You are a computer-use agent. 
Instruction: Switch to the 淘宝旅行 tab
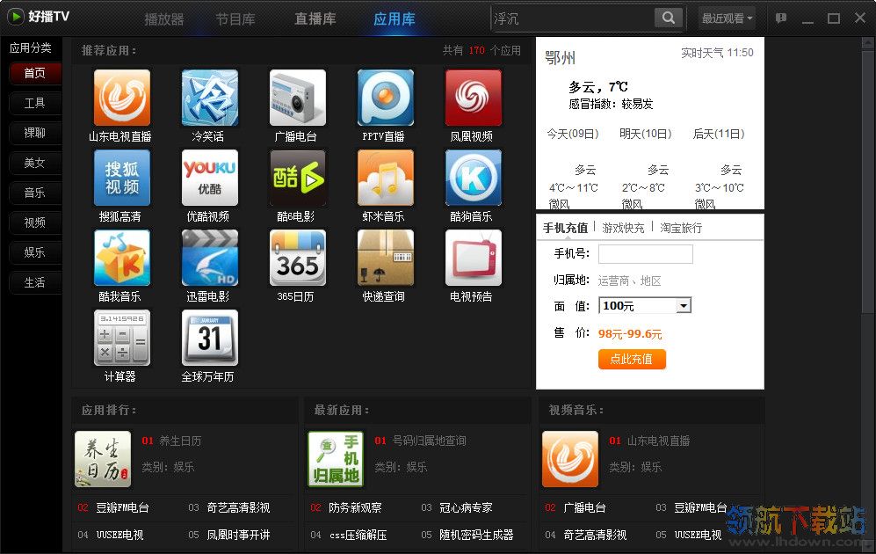click(x=681, y=228)
